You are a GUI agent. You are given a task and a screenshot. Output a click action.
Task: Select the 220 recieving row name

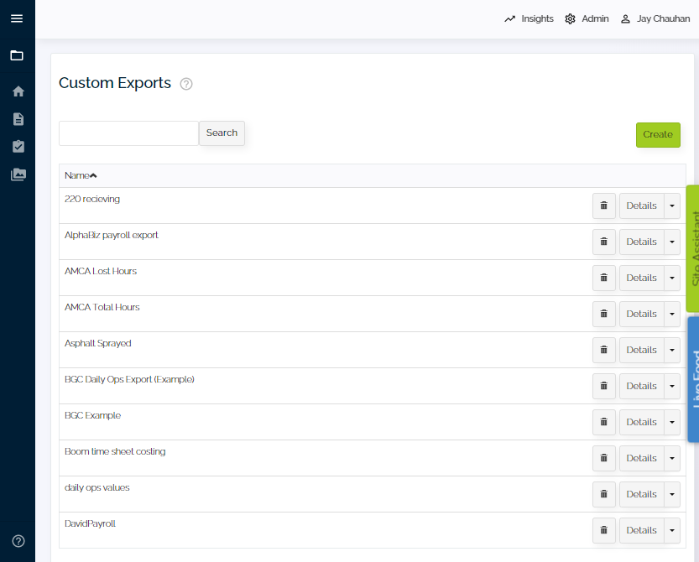(92, 200)
